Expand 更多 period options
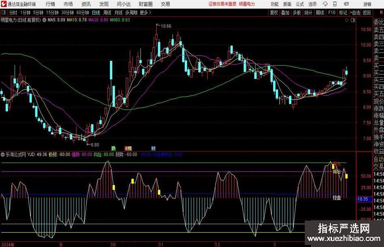This screenshot has height=247, width=384. tap(145, 13)
